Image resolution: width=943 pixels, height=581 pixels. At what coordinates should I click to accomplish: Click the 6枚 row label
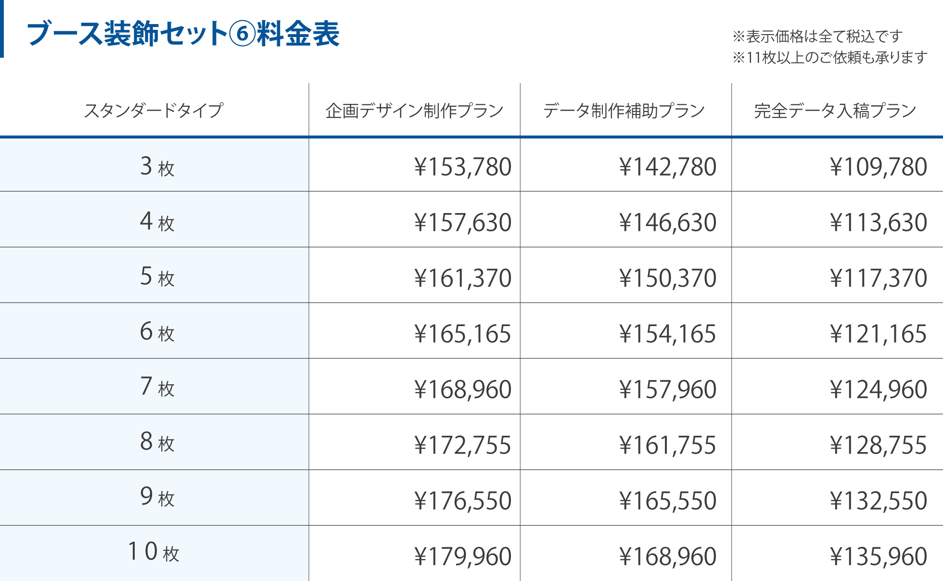click(x=157, y=332)
